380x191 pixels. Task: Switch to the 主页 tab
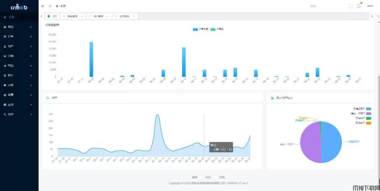point(52,16)
